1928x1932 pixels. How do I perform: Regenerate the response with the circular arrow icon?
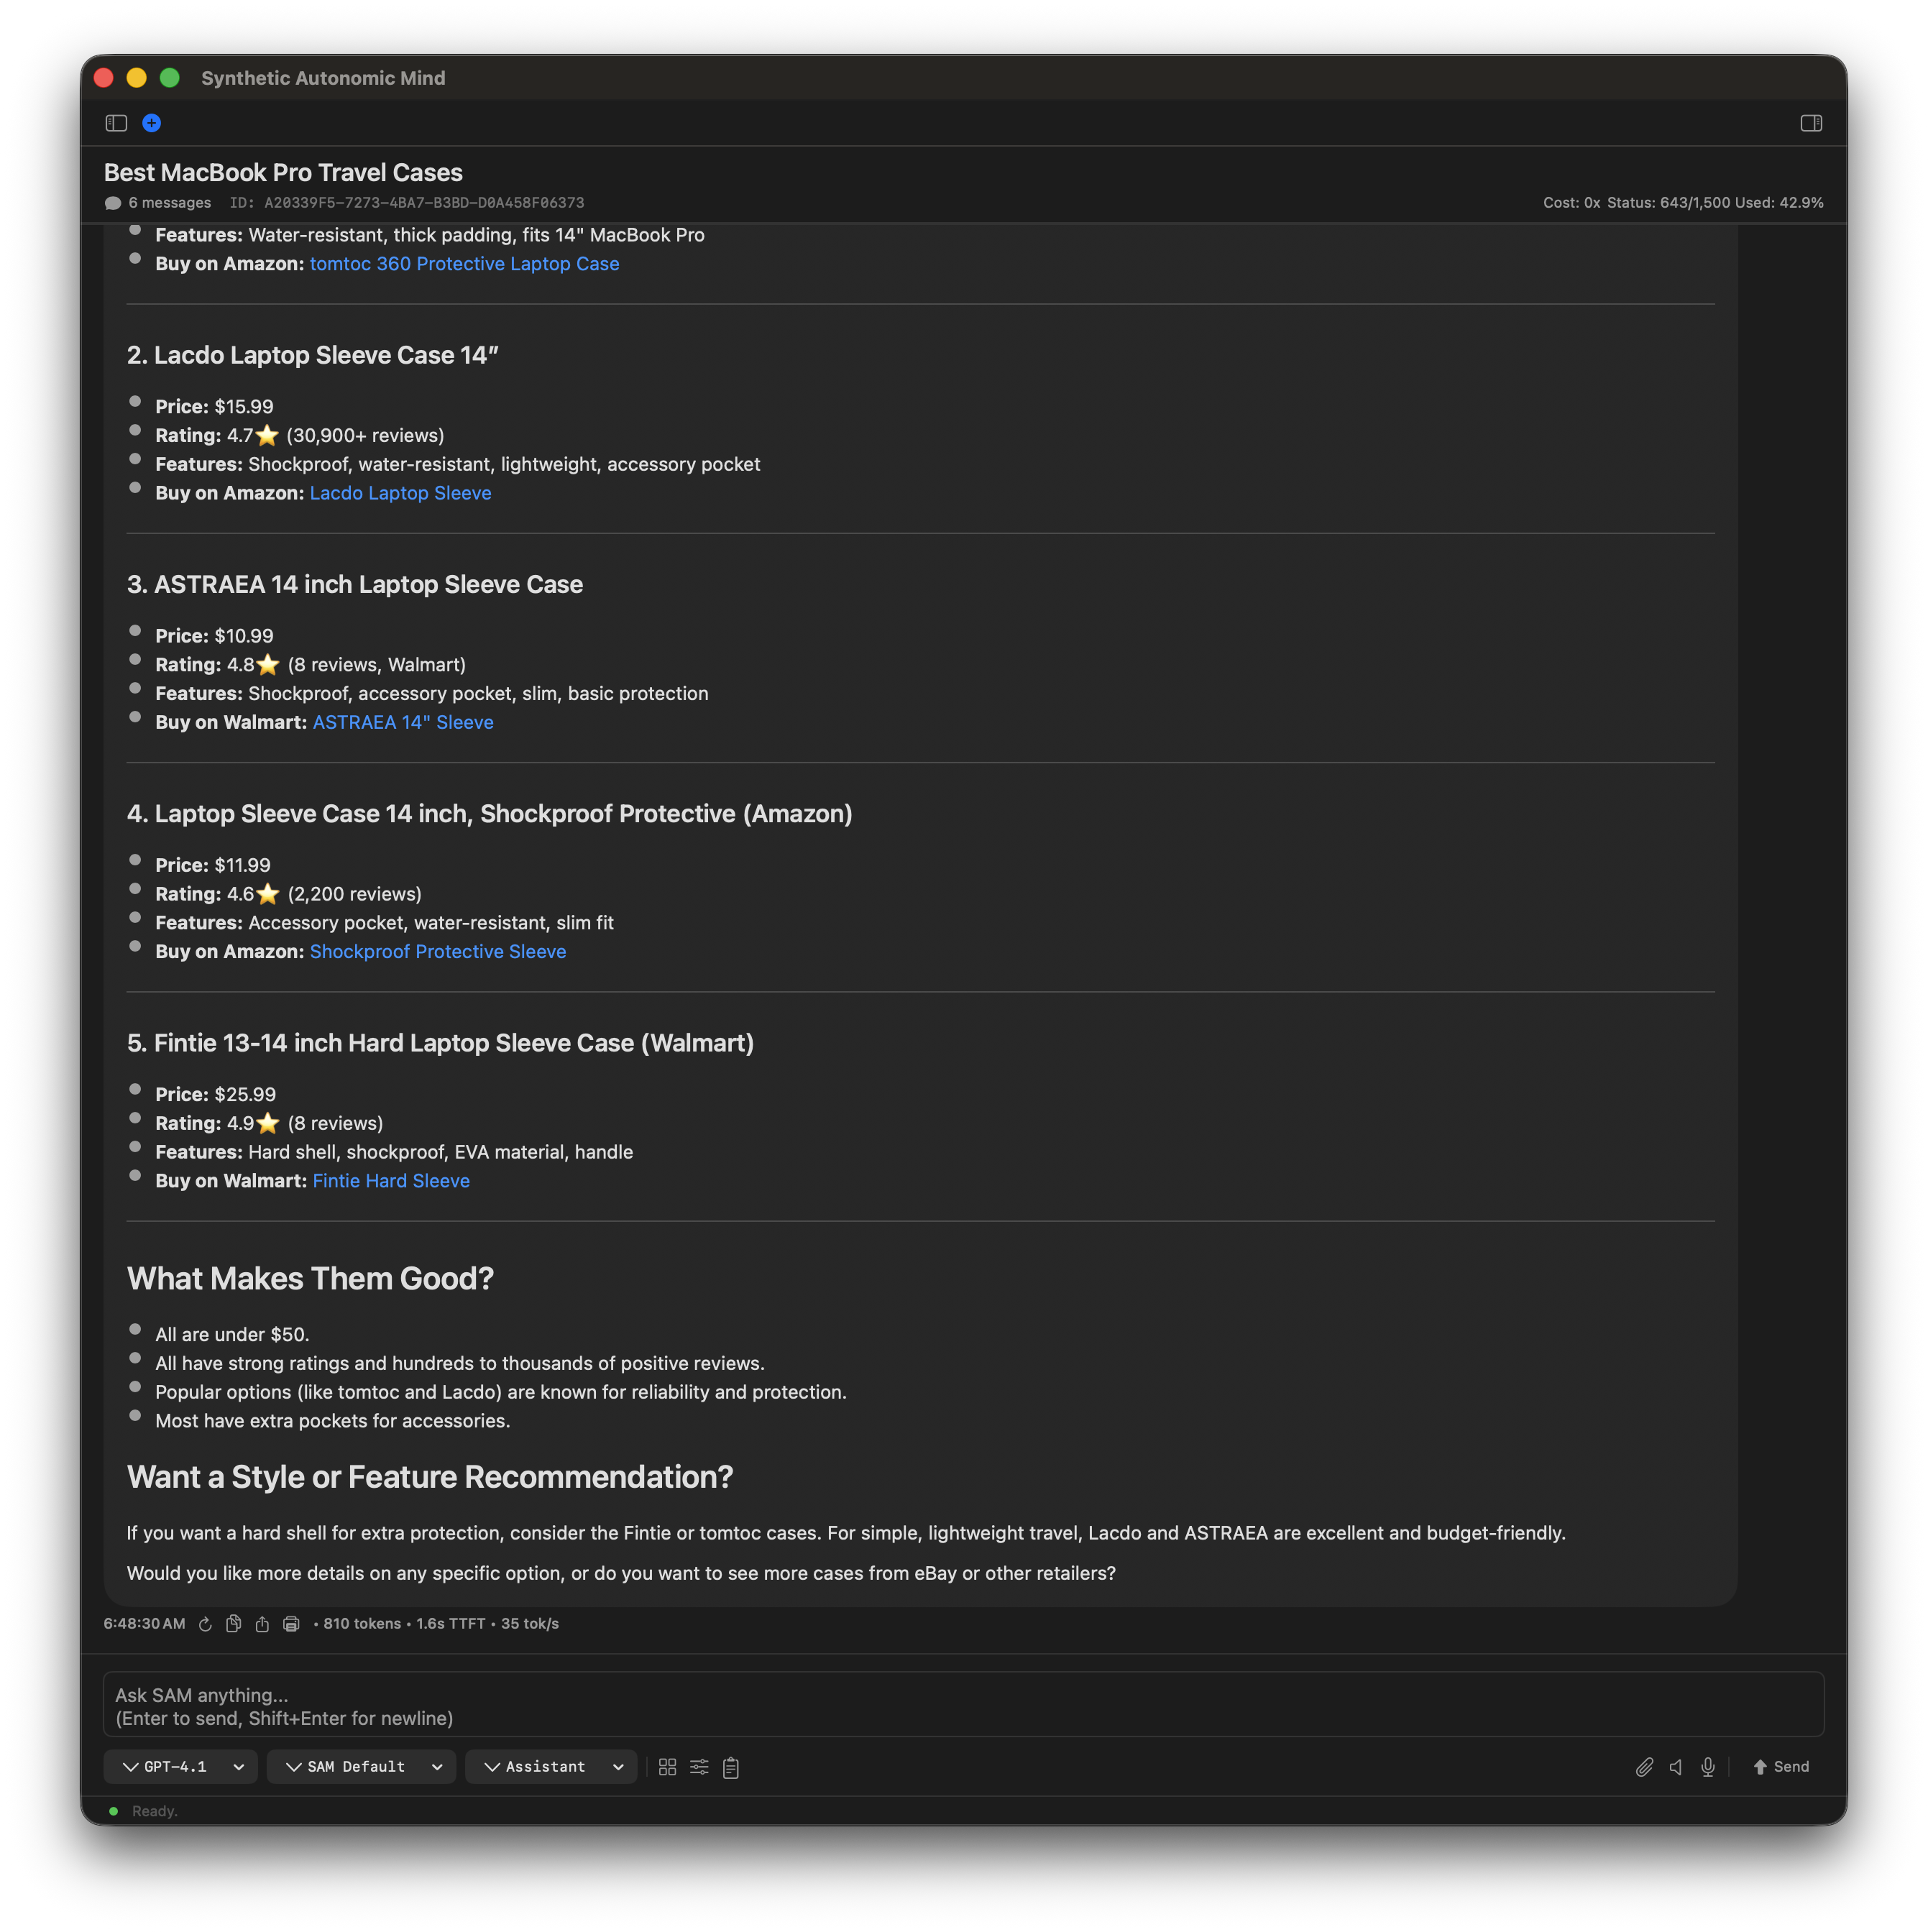[x=205, y=1624]
